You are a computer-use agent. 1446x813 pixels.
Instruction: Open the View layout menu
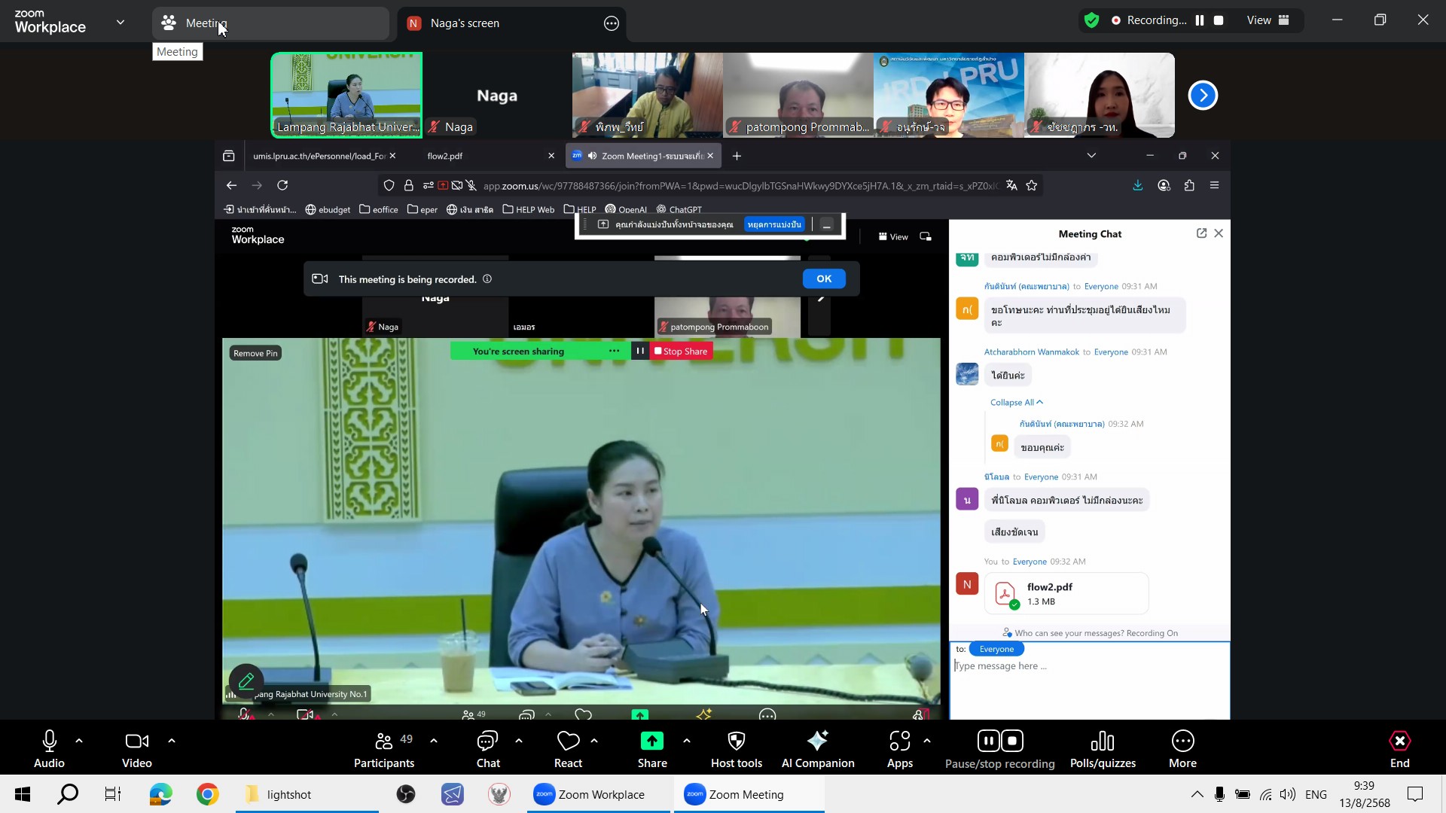pos(1268,20)
